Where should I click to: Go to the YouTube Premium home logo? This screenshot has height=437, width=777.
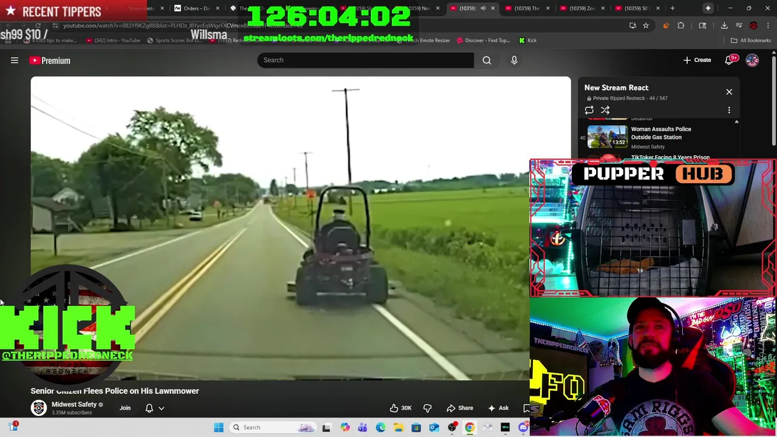(x=50, y=60)
